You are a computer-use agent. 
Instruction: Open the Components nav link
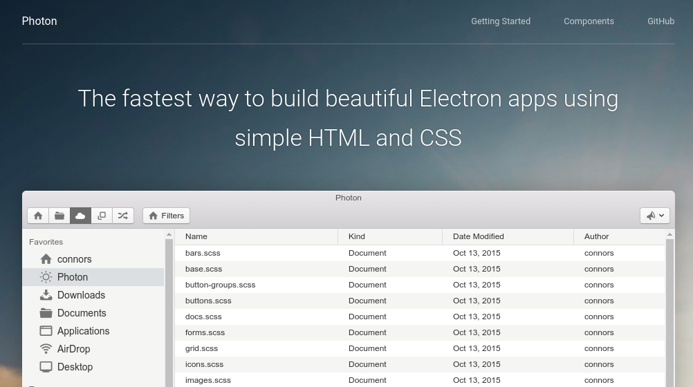pyautogui.click(x=589, y=21)
